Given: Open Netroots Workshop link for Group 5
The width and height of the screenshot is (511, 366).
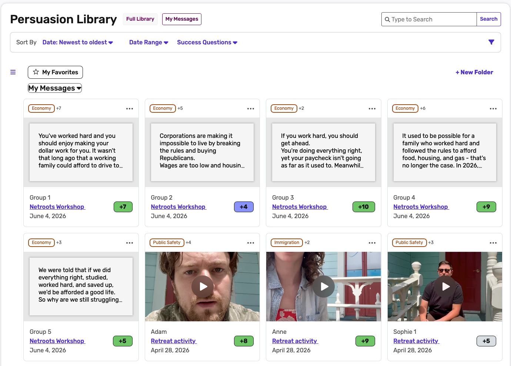Looking at the screenshot, I should point(57,341).
